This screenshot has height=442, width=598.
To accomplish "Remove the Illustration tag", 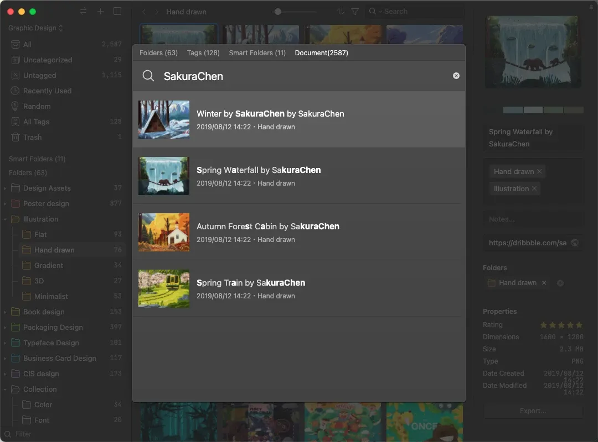I will pos(534,188).
